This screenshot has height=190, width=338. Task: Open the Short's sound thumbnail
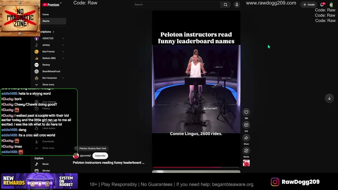[246, 163]
